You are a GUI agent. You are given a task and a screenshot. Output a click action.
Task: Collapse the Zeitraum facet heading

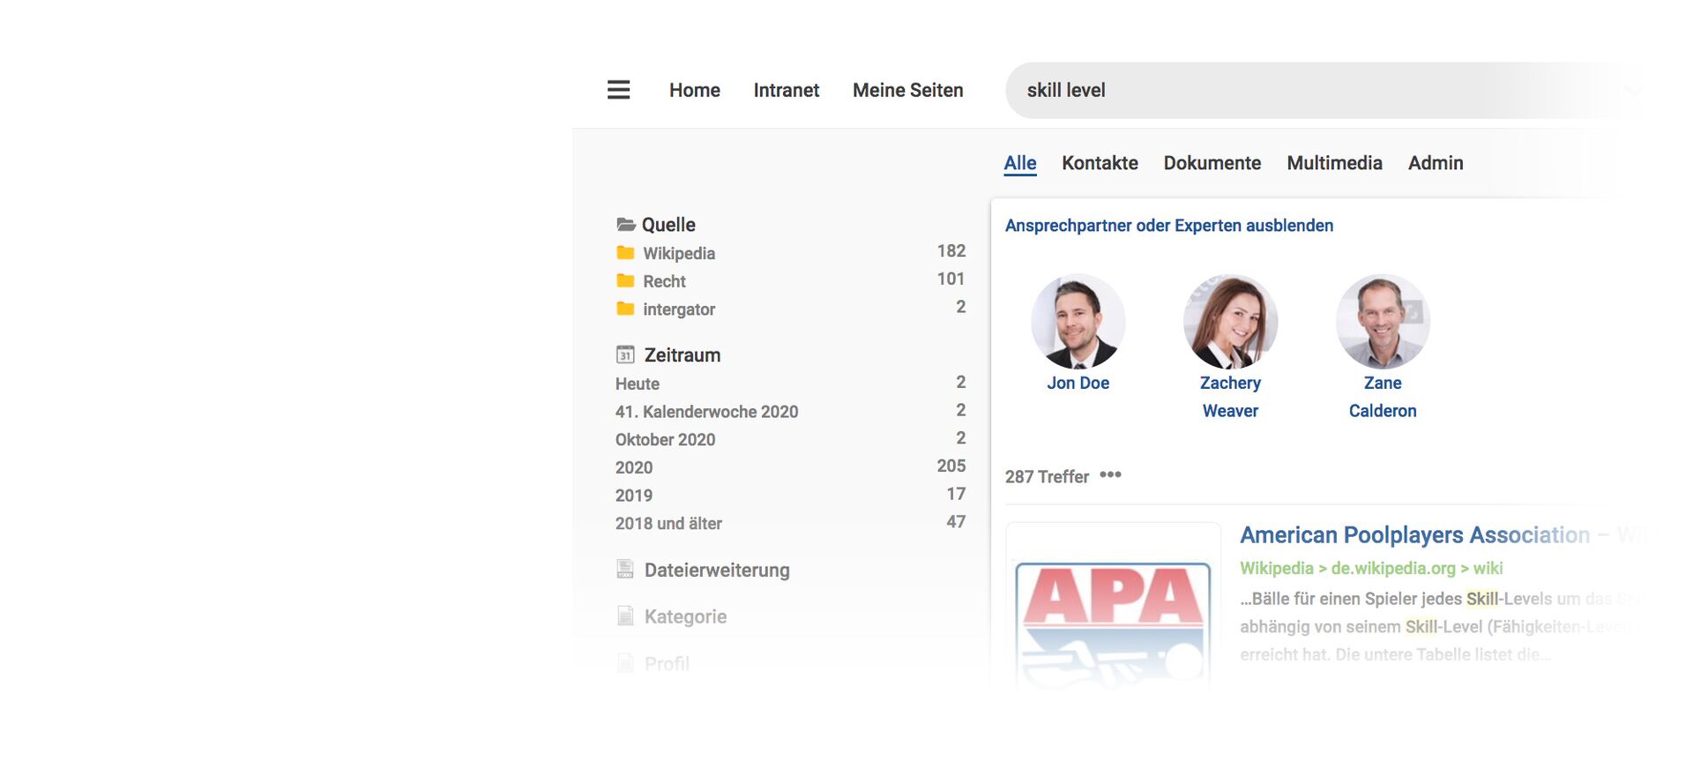(x=682, y=355)
